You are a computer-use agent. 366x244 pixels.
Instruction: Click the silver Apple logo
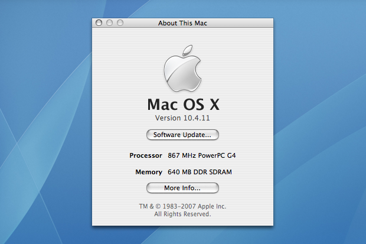coord(182,69)
